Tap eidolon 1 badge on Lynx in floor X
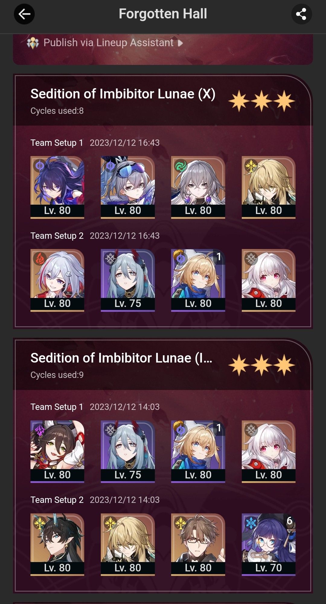This screenshot has height=604, width=326. 219,257
